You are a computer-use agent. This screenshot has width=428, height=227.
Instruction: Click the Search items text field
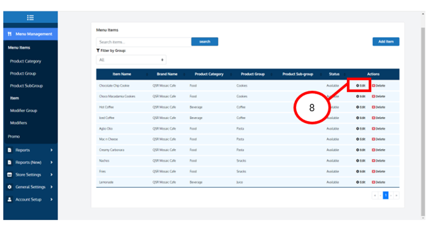pos(144,42)
